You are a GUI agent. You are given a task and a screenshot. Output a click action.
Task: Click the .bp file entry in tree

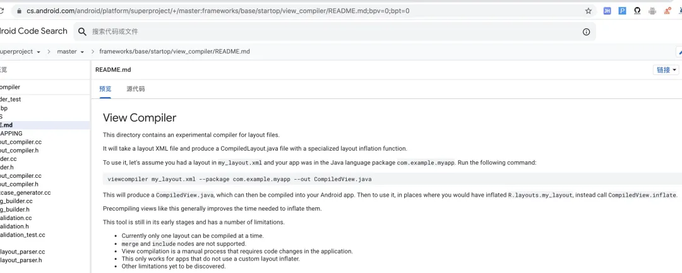(4, 108)
